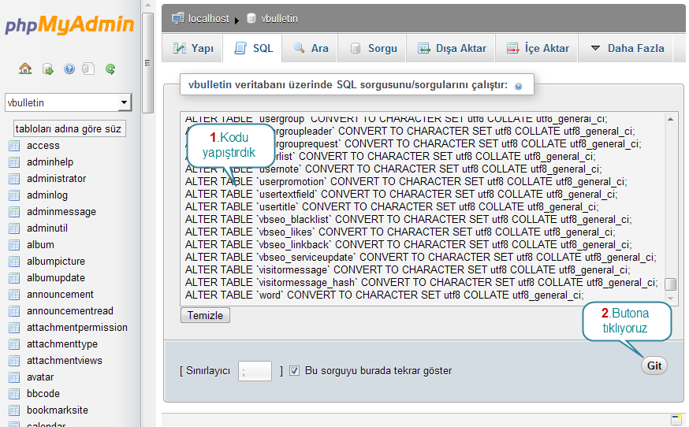Viewport: 689px width, 427px height.
Task: Click the green reload navigation icon
Action: pyautogui.click(x=110, y=69)
